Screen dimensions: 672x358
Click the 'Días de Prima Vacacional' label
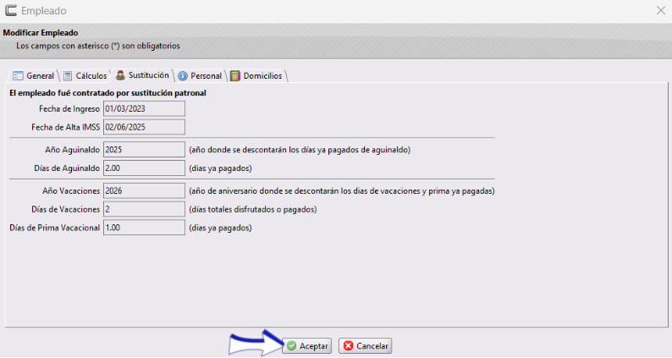point(54,228)
